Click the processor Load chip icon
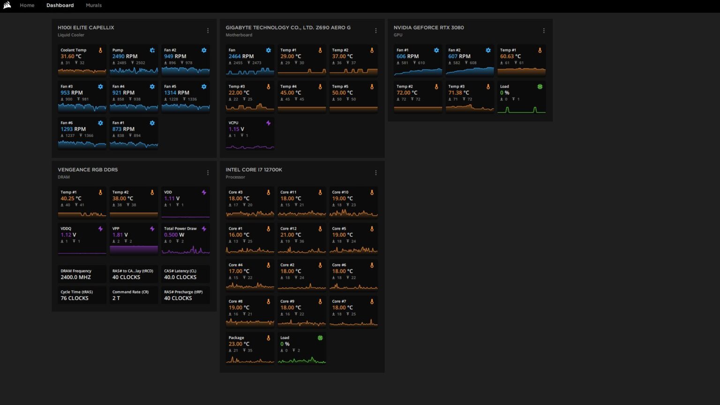Screen dimensions: 720x405 [320, 338]
